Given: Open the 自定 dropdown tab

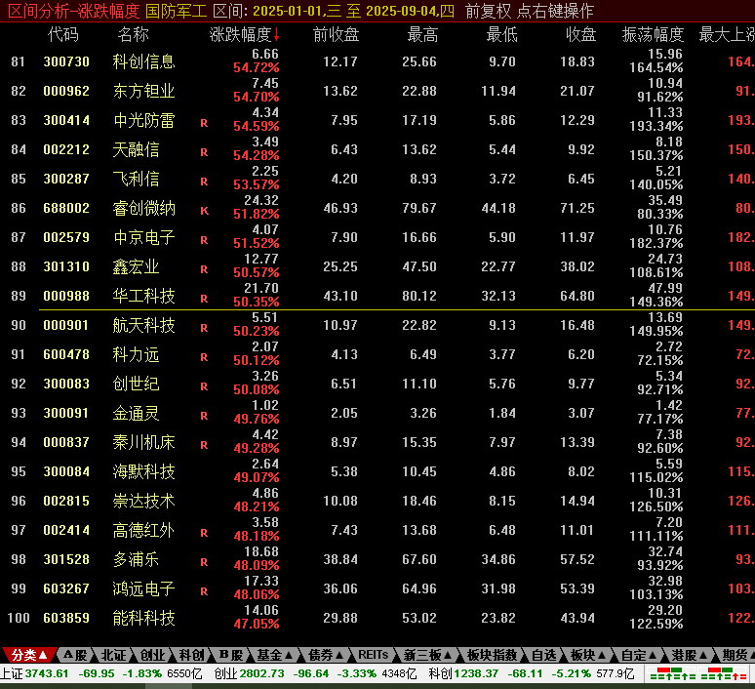Looking at the screenshot, I should click(639, 655).
